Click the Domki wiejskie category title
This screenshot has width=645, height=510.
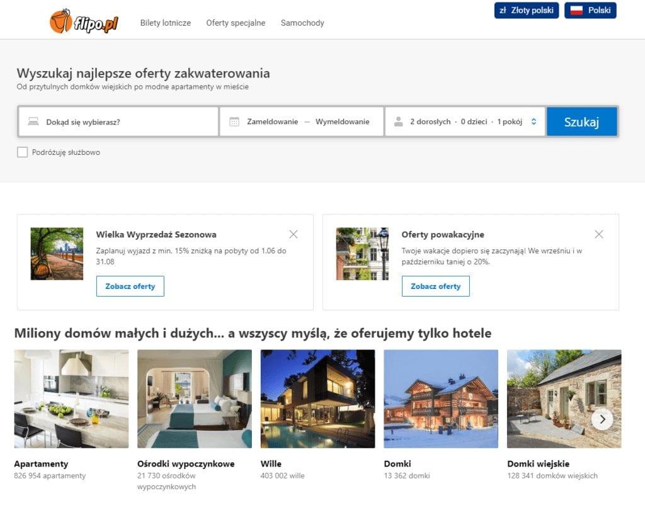click(x=538, y=464)
